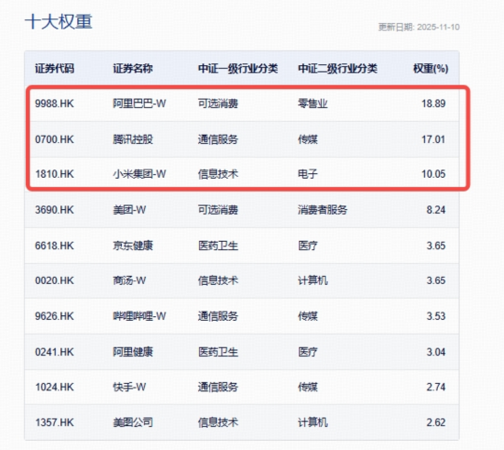
Task: Click 医药卫生 in the 阿里健康 row
Action: tap(218, 352)
